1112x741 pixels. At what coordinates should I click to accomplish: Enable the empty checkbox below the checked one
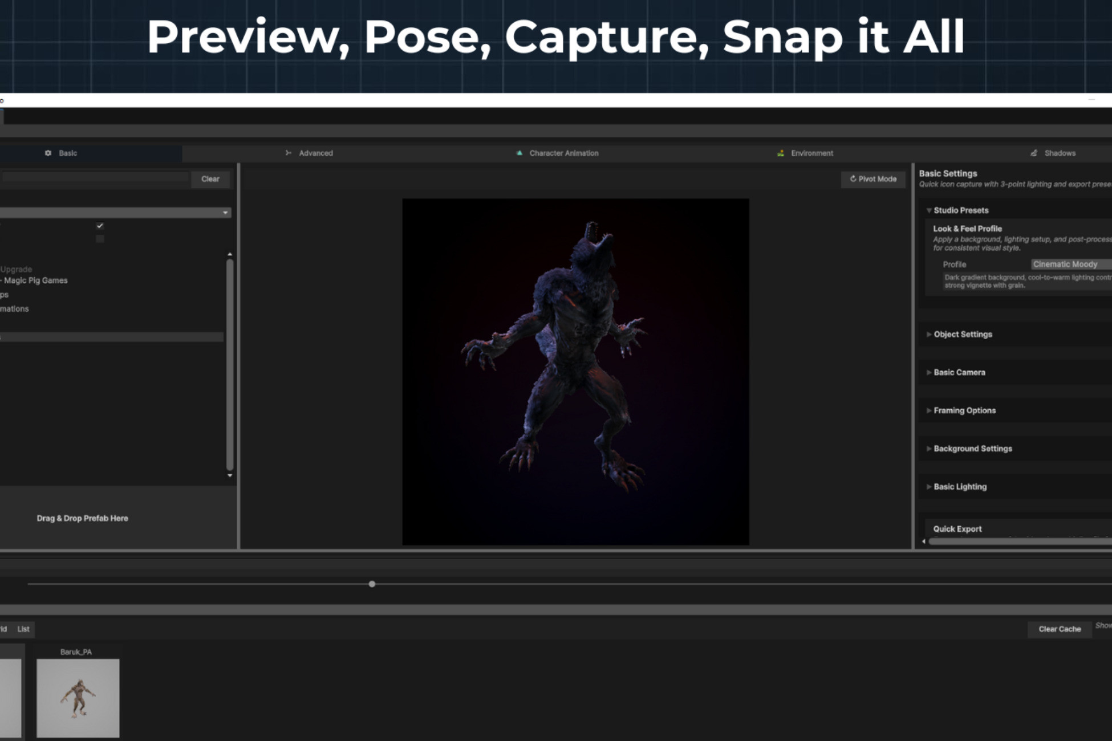coord(100,238)
